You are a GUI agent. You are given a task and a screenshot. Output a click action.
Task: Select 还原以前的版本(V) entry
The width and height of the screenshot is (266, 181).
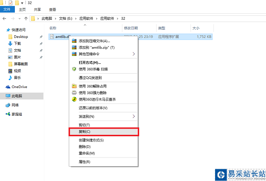coord(104,108)
